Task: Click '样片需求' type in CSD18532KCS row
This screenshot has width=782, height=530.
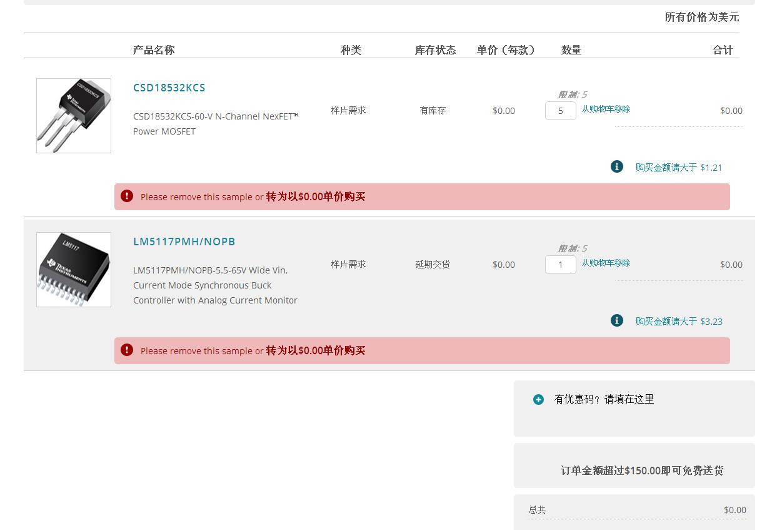Action: (x=349, y=110)
